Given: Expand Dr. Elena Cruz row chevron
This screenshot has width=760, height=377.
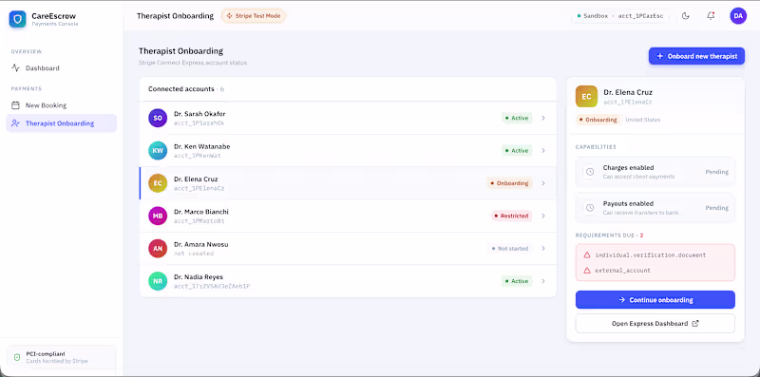Looking at the screenshot, I should pos(543,183).
